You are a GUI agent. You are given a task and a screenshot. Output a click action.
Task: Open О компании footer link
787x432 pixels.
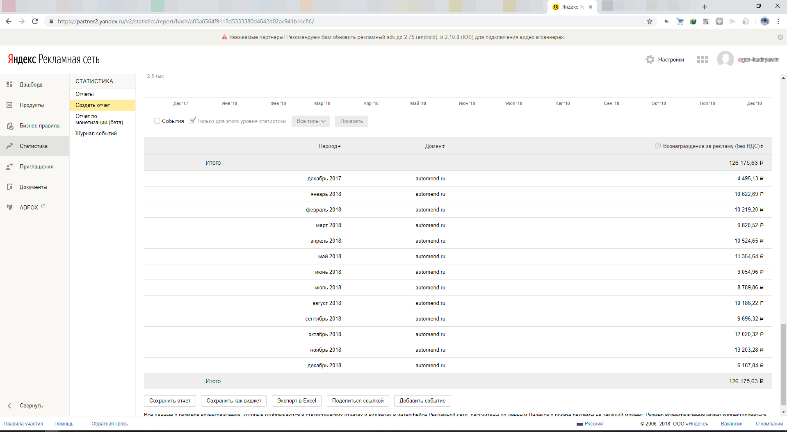tap(769, 424)
